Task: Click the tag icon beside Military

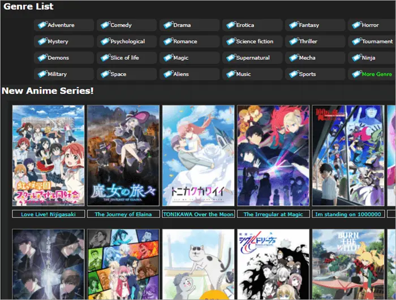Action: [x=42, y=75]
